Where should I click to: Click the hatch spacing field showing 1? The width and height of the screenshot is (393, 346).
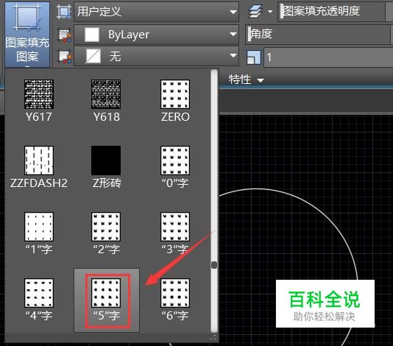coord(328,57)
